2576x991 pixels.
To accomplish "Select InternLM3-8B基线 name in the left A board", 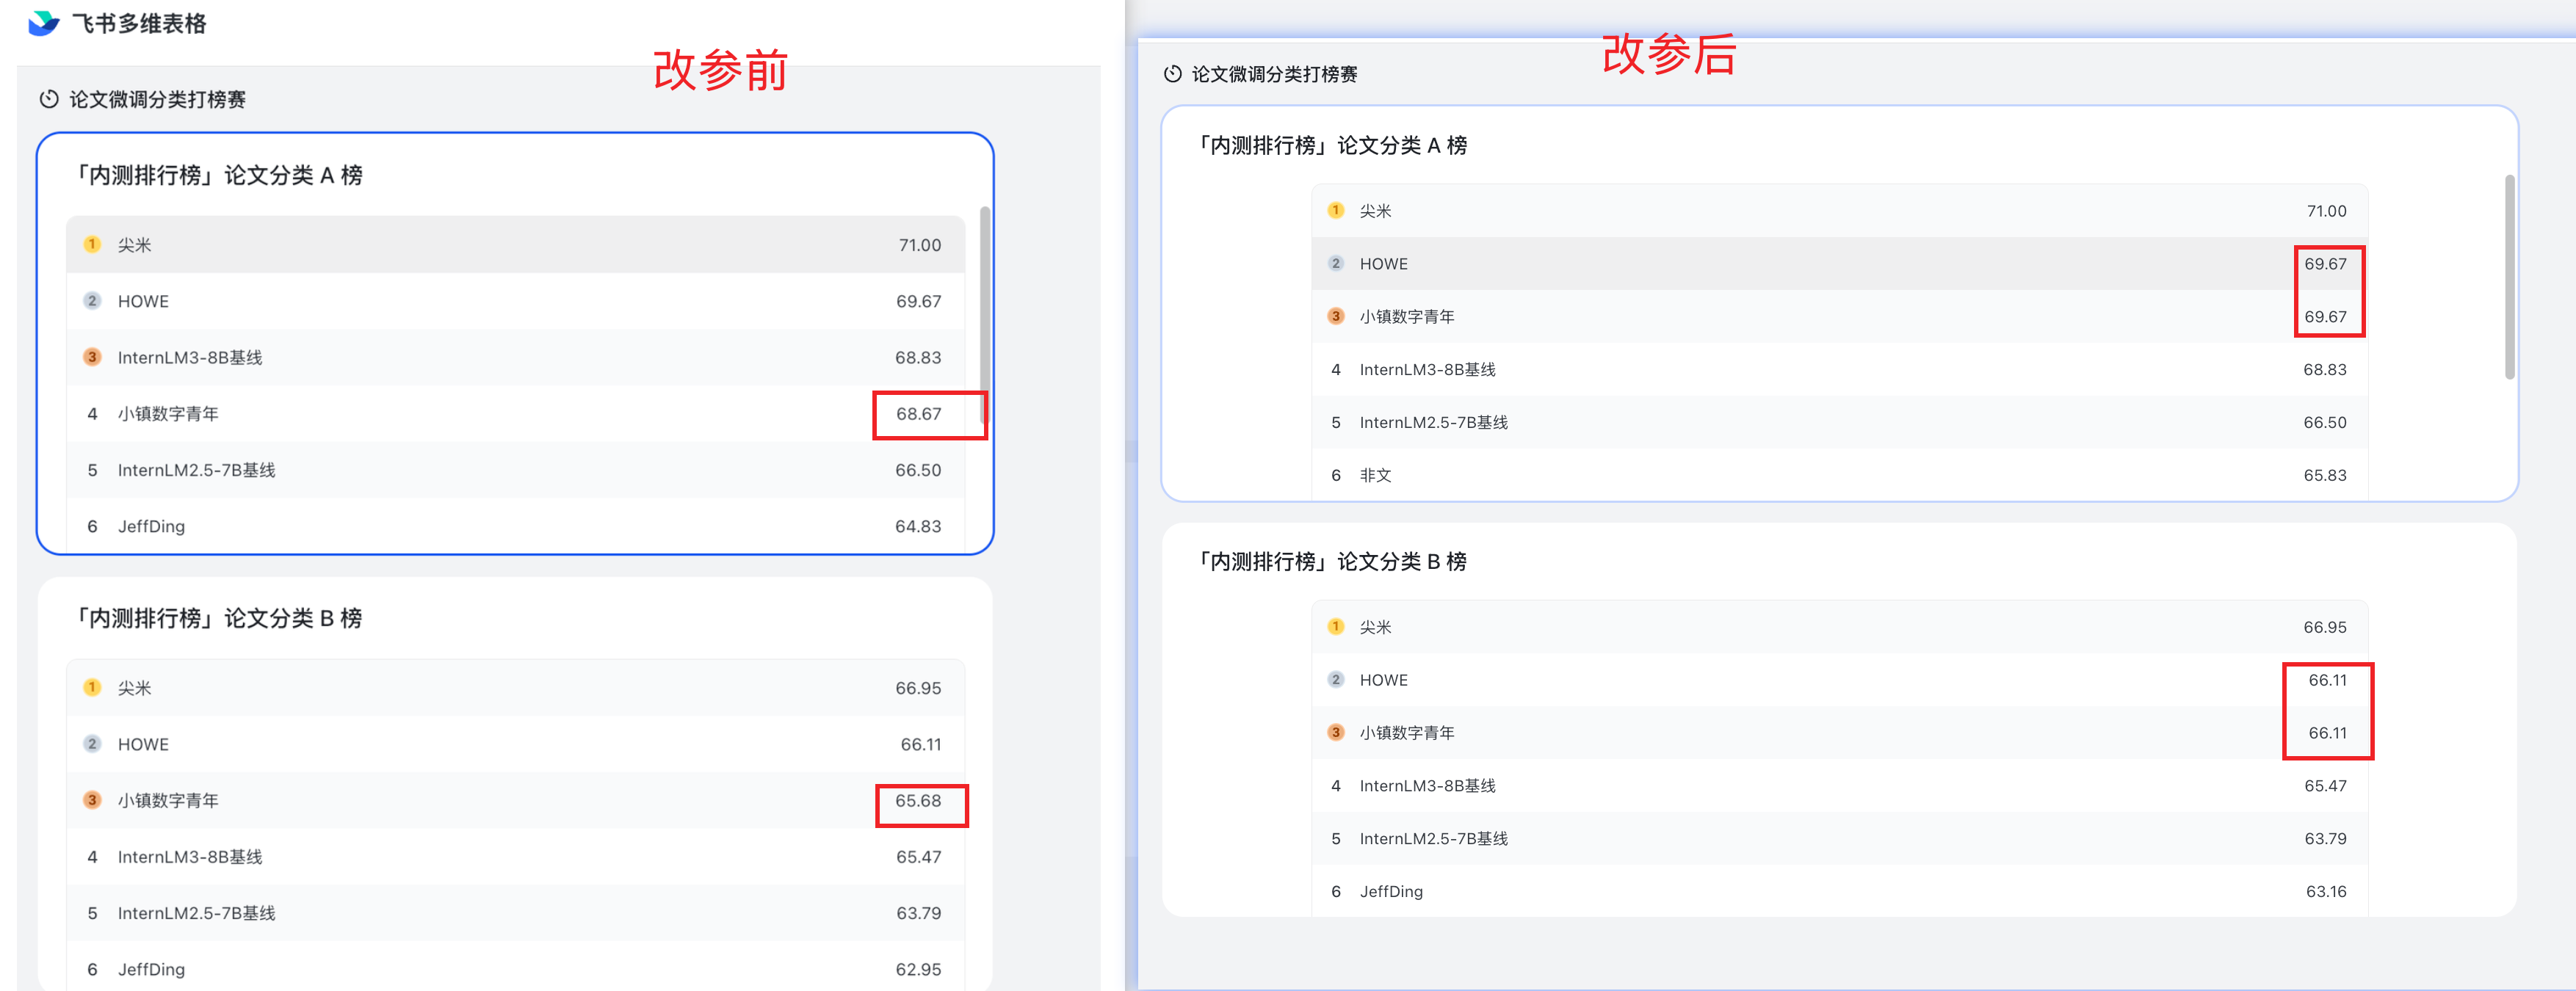I will [190, 357].
